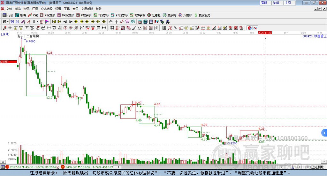Open the 交易委托 menu
The image size is (327, 176).
tap(87, 9)
